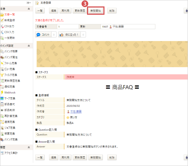
Task: Open ジョブ定義 icon
Action: (x=2, y=128)
